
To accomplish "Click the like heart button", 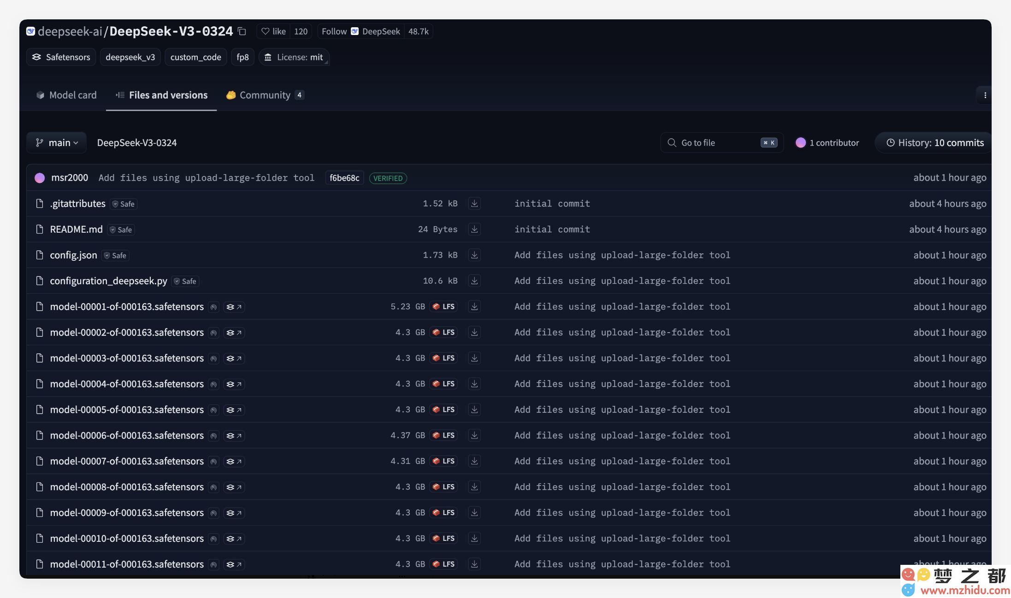I will 273,31.
